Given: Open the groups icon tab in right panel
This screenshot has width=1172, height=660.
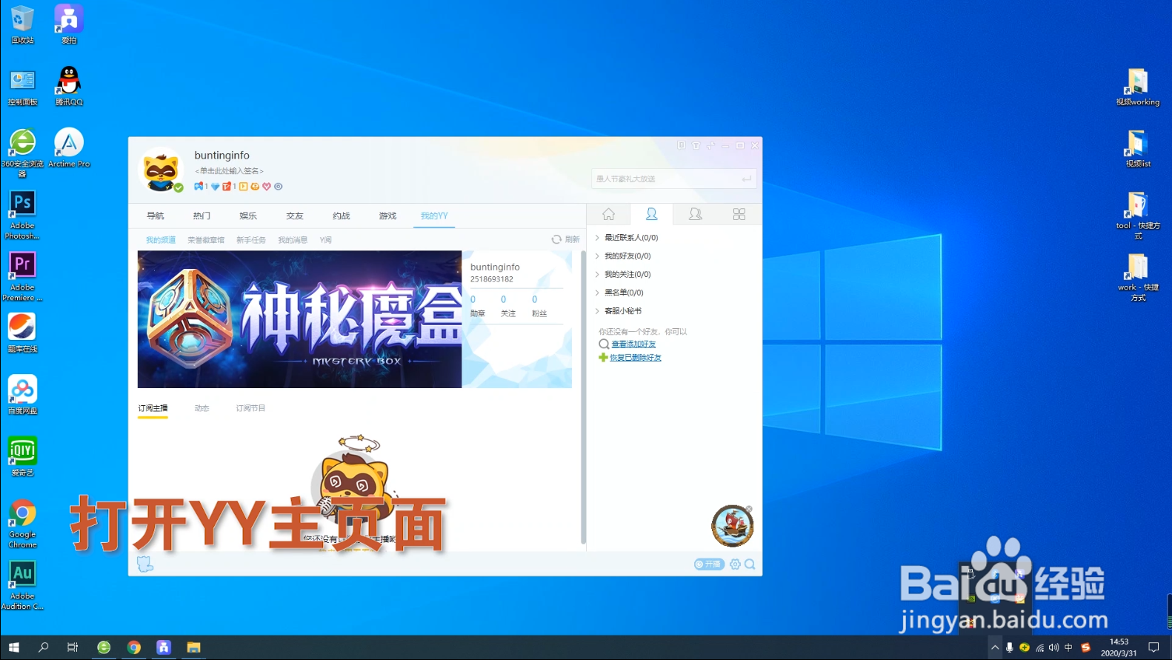Looking at the screenshot, I should pyautogui.click(x=695, y=214).
